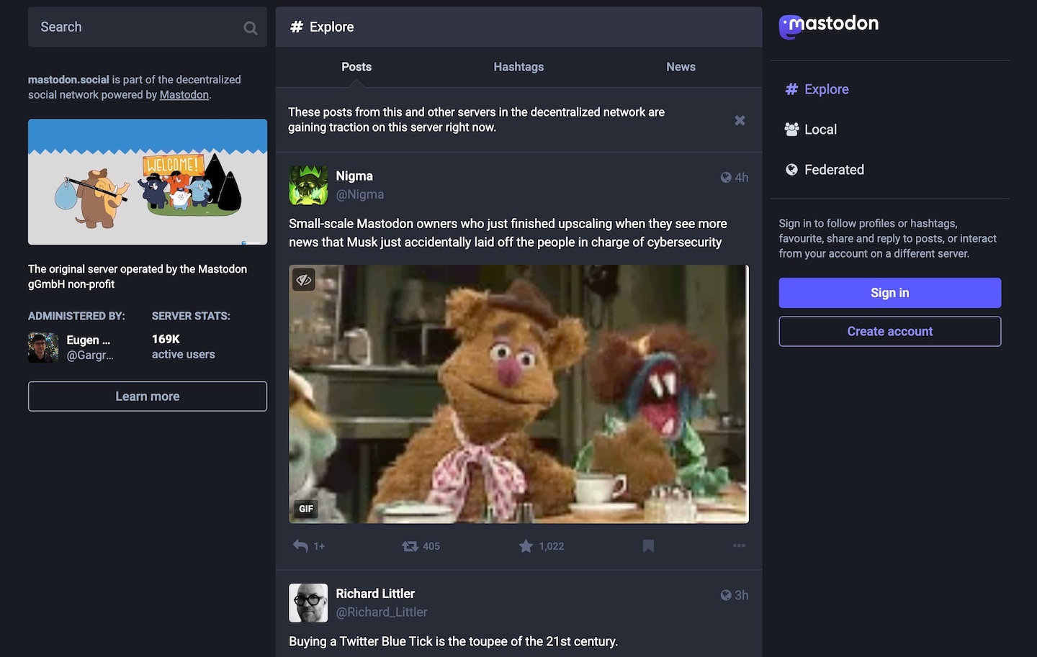Click the Small-scale Mastodon owners post text
This screenshot has height=657, width=1037.
point(508,233)
